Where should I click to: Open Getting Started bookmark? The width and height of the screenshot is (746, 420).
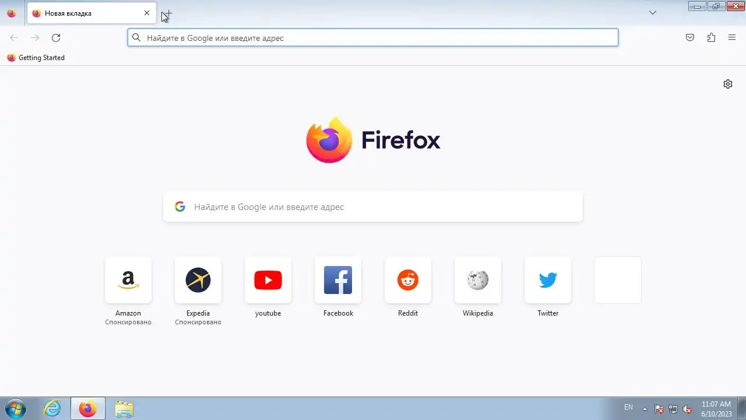coord(36,58)
